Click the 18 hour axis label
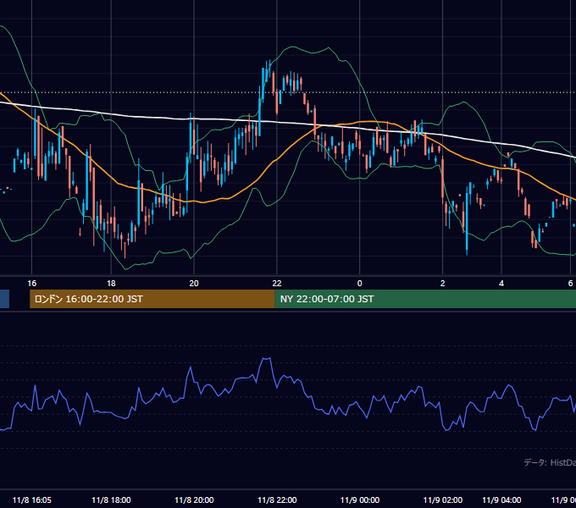The width and height of the screenshot is (576, 508). [111, 284]
